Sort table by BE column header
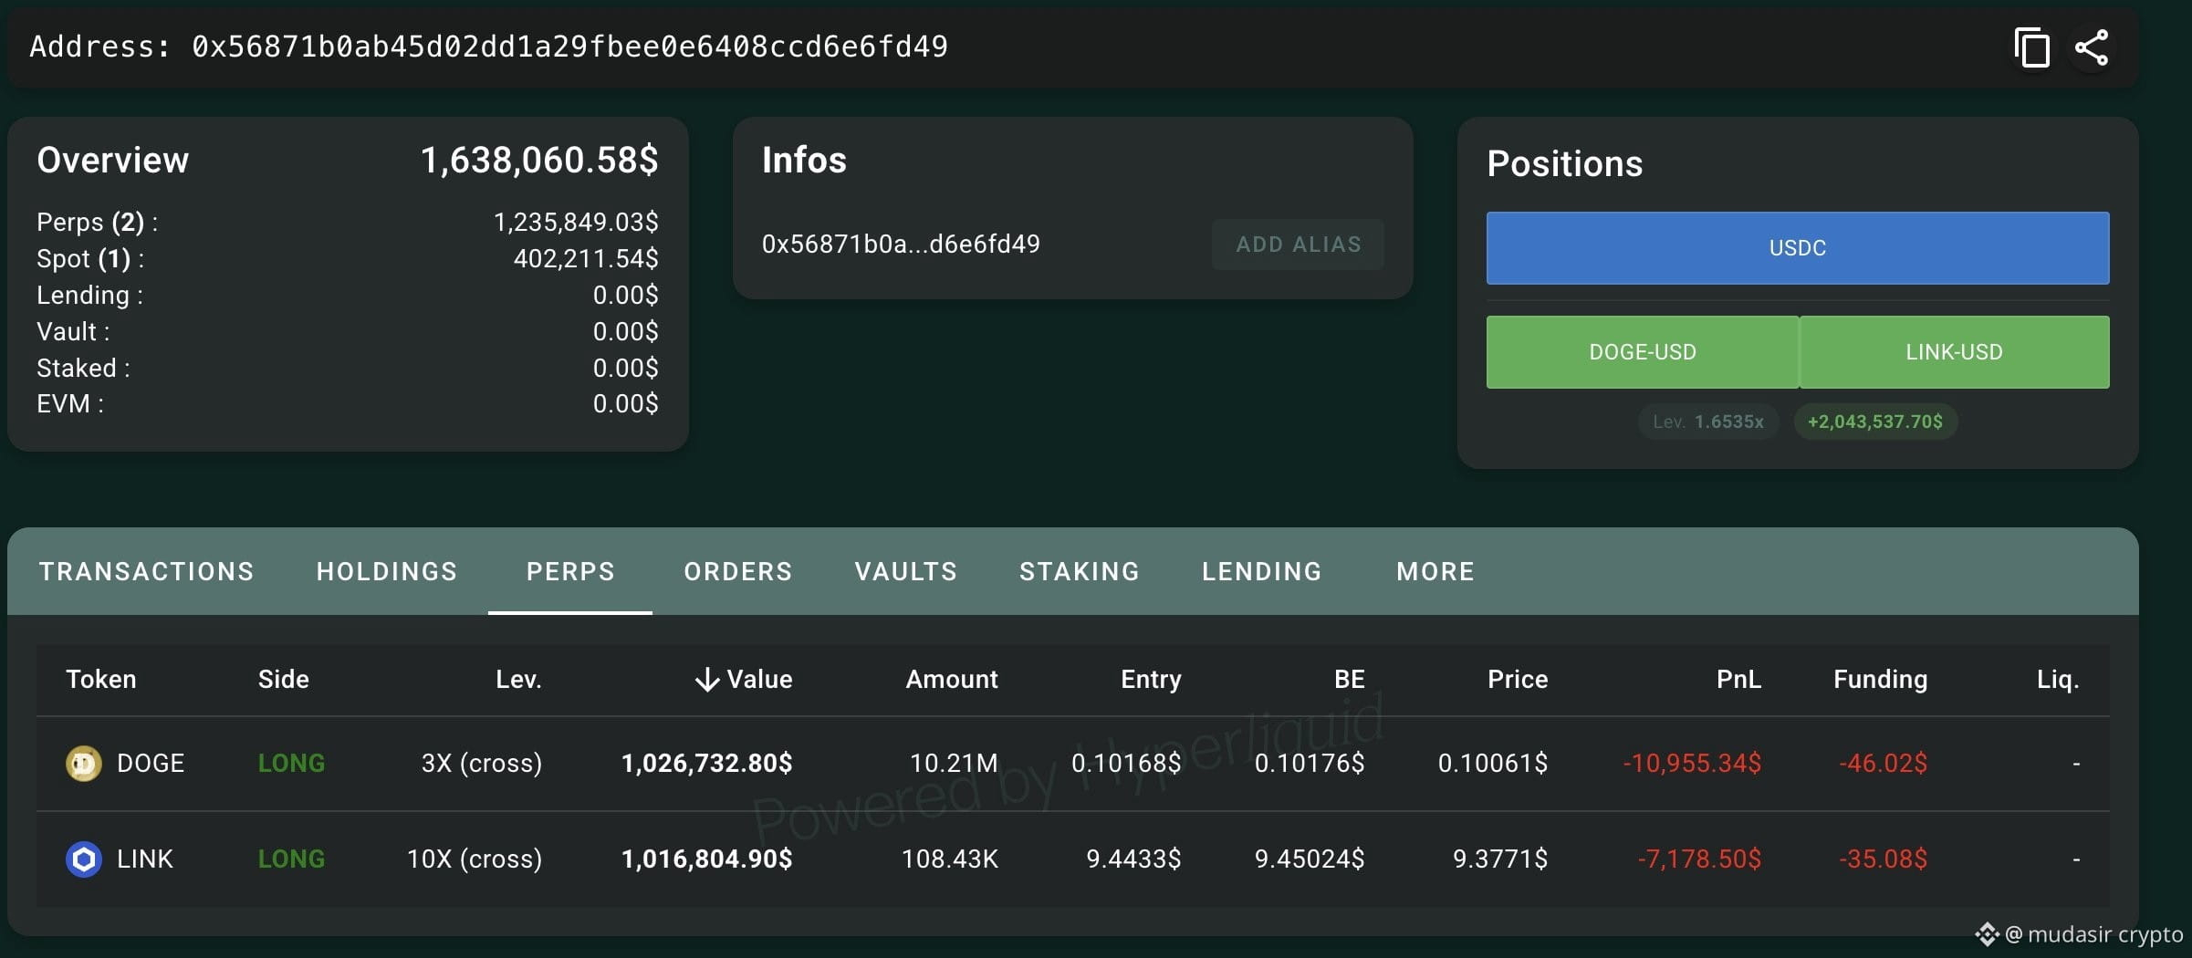The width and height of the screenshot is (2192, 958). [1349, 680]
